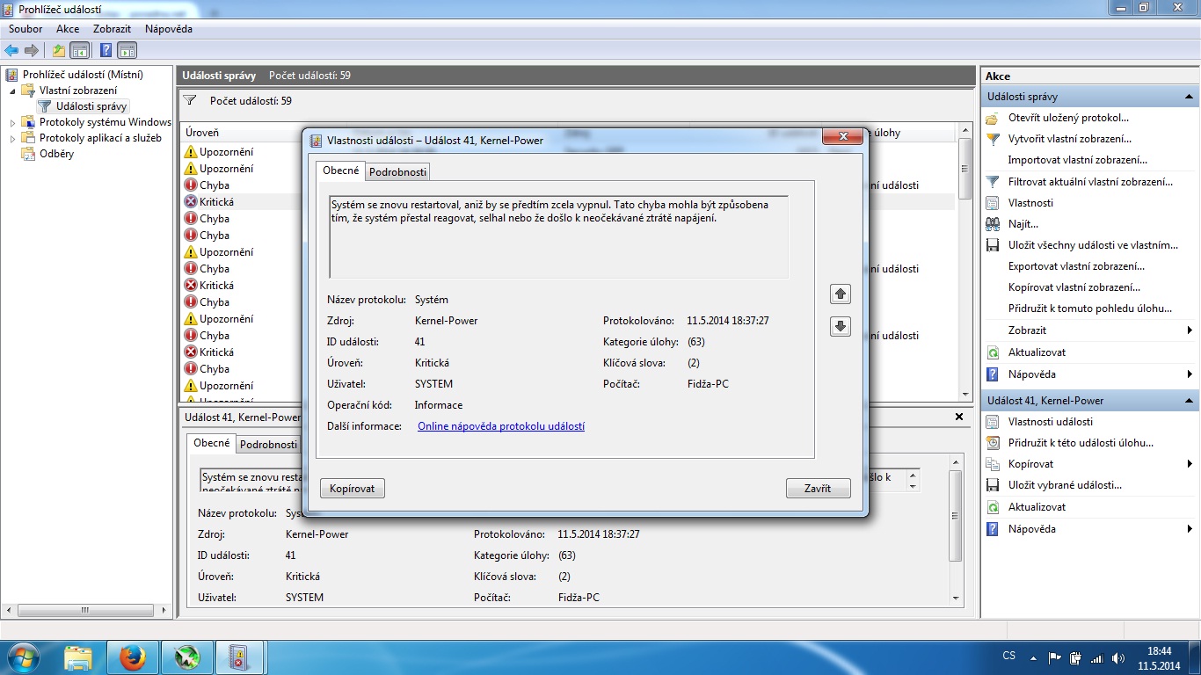Show hidden tray icons arrow
Screen dimensions: 1201x675
[x=1033, y=657]
